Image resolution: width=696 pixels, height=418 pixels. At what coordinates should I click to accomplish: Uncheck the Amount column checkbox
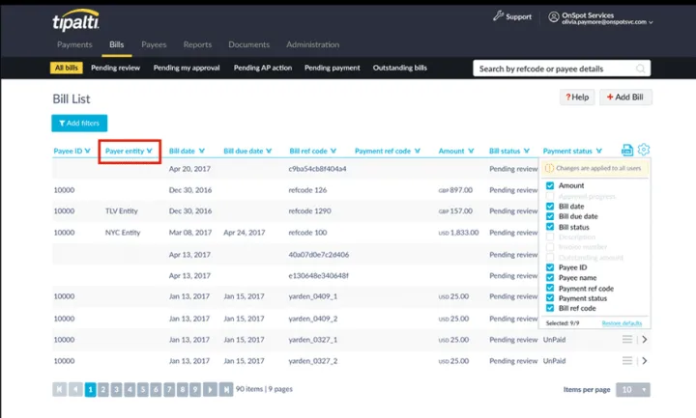tap(550, 185)
